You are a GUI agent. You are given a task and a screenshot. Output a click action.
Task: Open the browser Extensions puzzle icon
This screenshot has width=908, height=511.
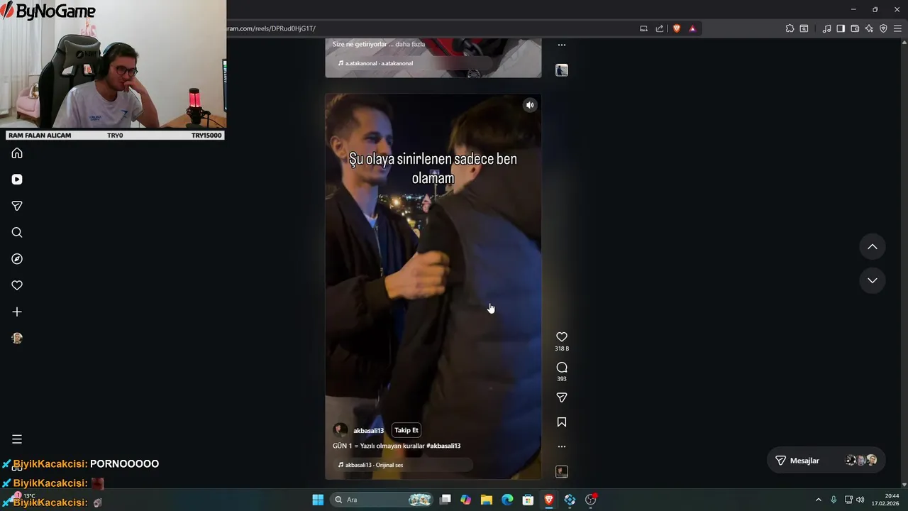(x=790, y=28)
